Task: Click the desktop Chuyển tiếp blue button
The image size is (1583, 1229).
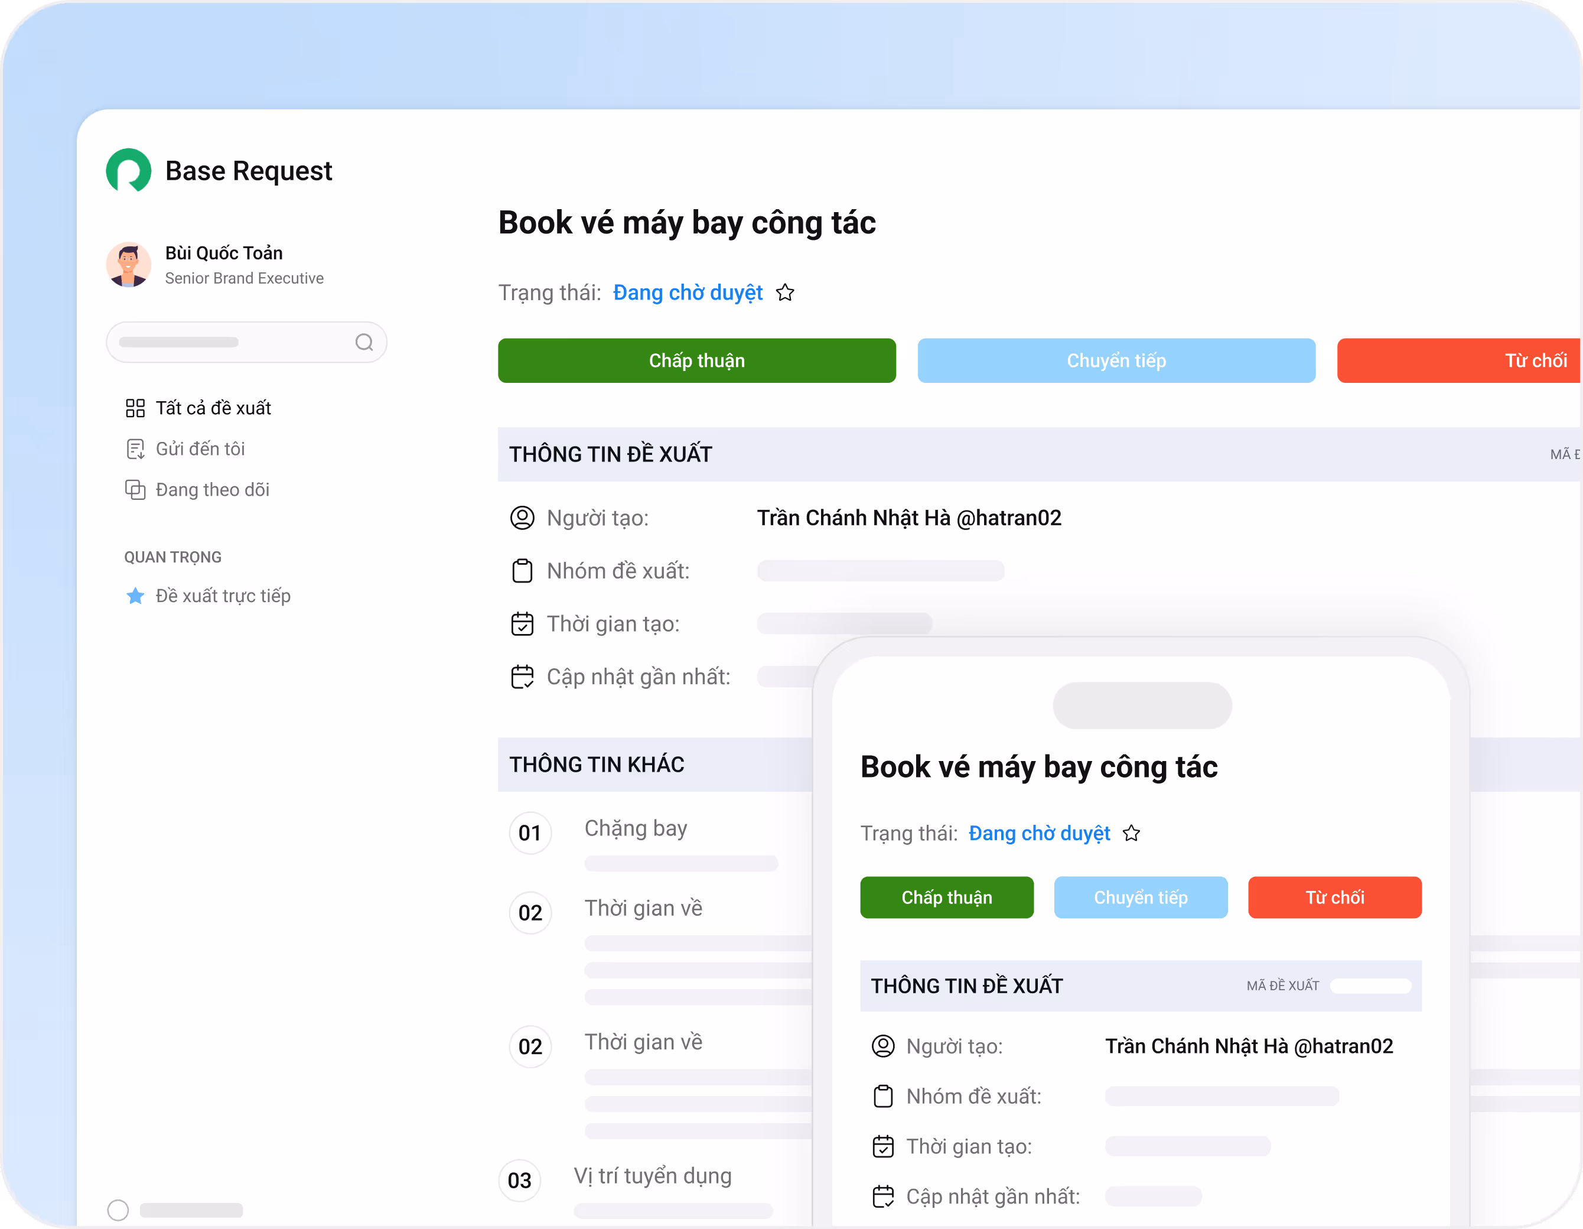Action: [x=1116, y=360]
